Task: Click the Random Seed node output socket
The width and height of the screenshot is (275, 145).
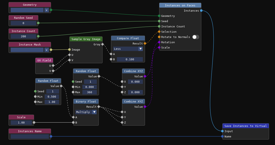Action: (x=38, y=23)
